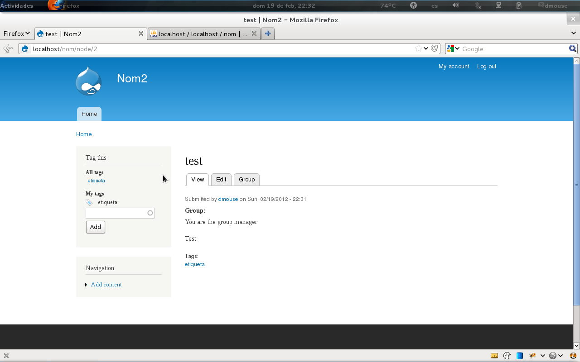
Task: Open a new tab with the plus icon
Action: [268, 33]
